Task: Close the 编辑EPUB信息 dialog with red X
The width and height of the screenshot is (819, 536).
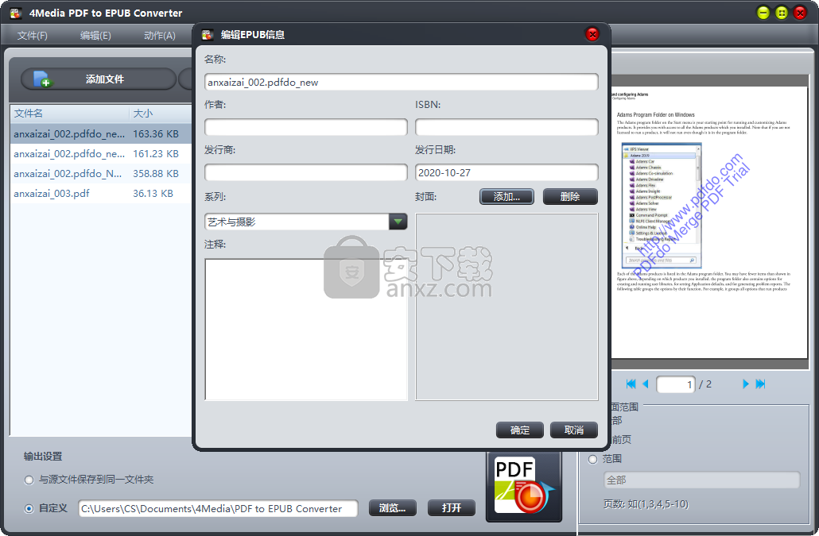Action: click(592, 34)
